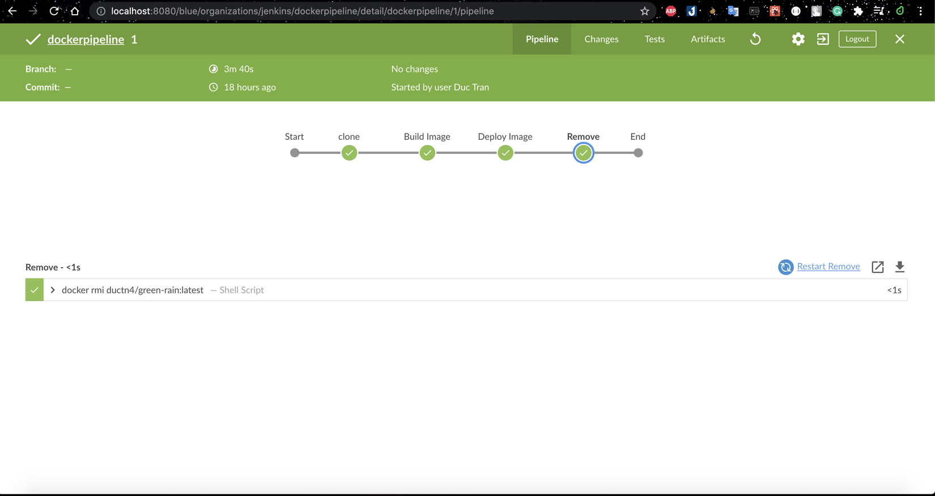Open the Chrome three-dot menu

coord(920,11)
